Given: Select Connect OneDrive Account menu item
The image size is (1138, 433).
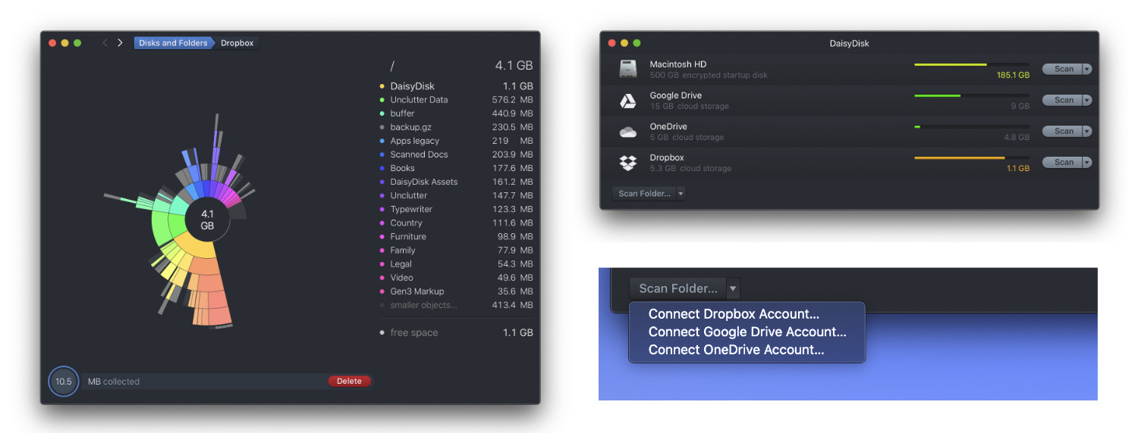Looking at the screenshot, I should [x=736, y=350].
